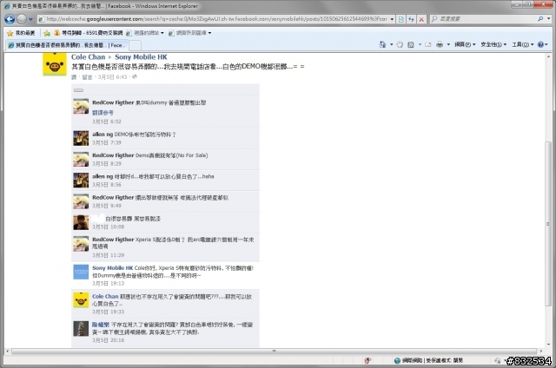Click the magnifier search icon
556x368 pixels.
coord(540,19)
